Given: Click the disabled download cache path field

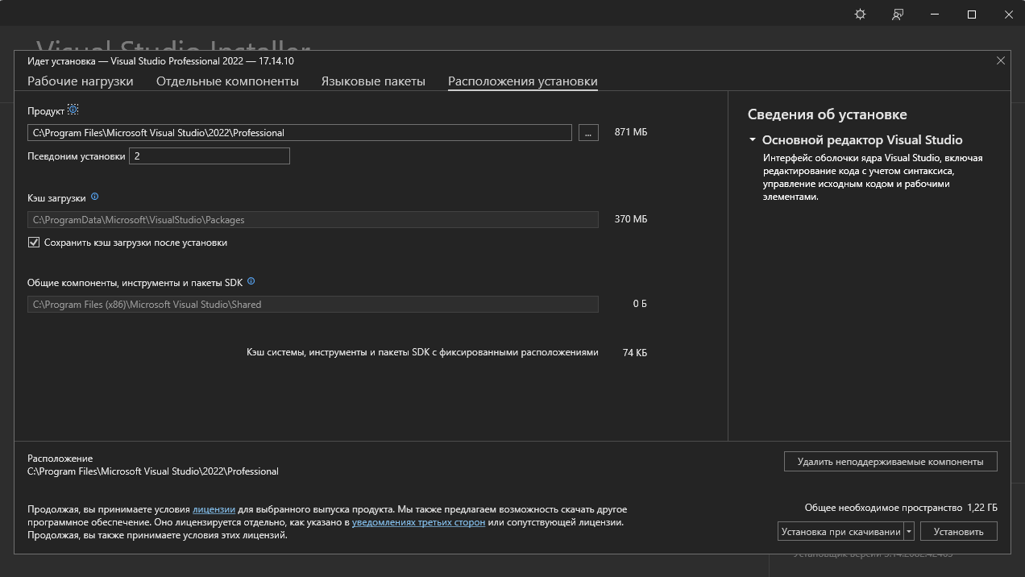Looking at the screenshot, I should [313, 219].
